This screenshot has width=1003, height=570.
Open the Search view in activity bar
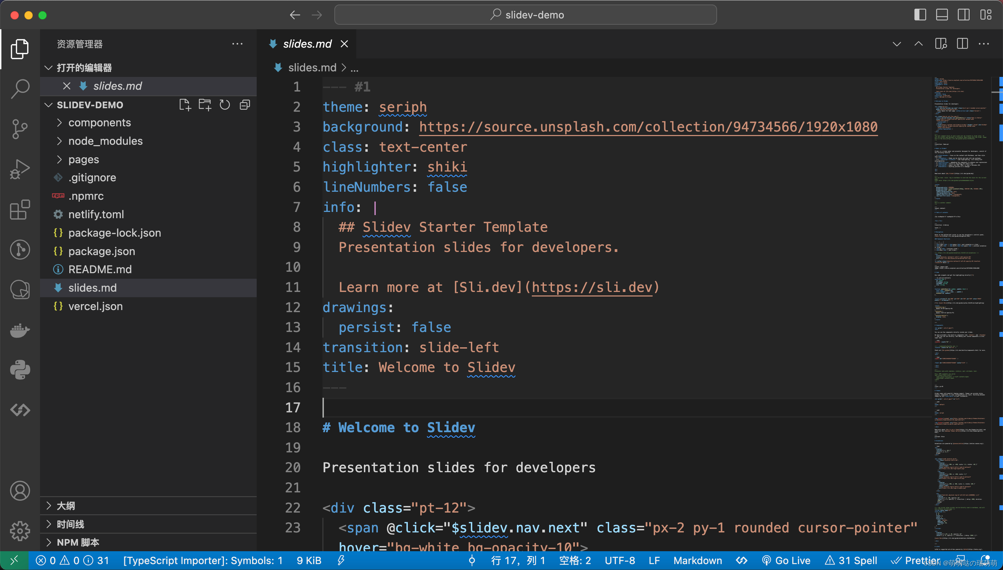20,89
